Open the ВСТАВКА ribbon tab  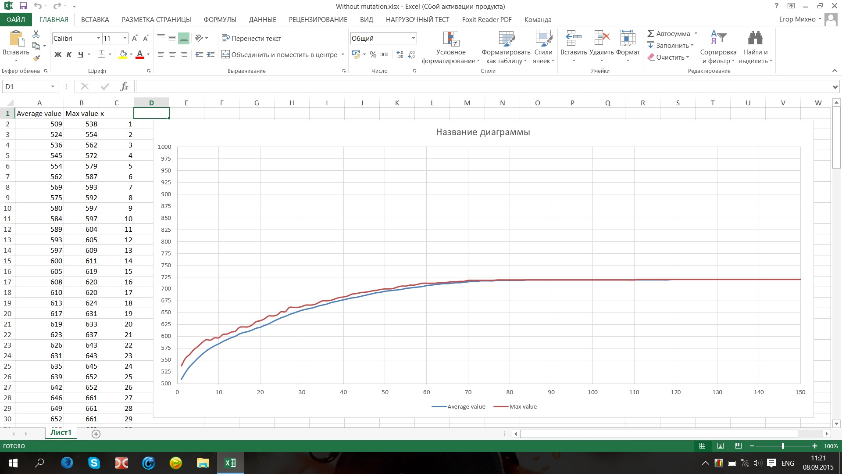(95, 19)
